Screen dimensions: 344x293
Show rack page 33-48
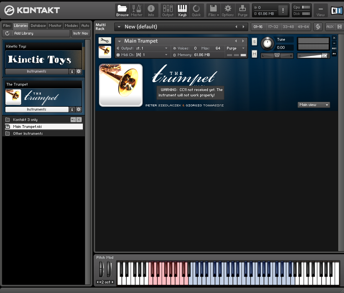coord(288,27)
